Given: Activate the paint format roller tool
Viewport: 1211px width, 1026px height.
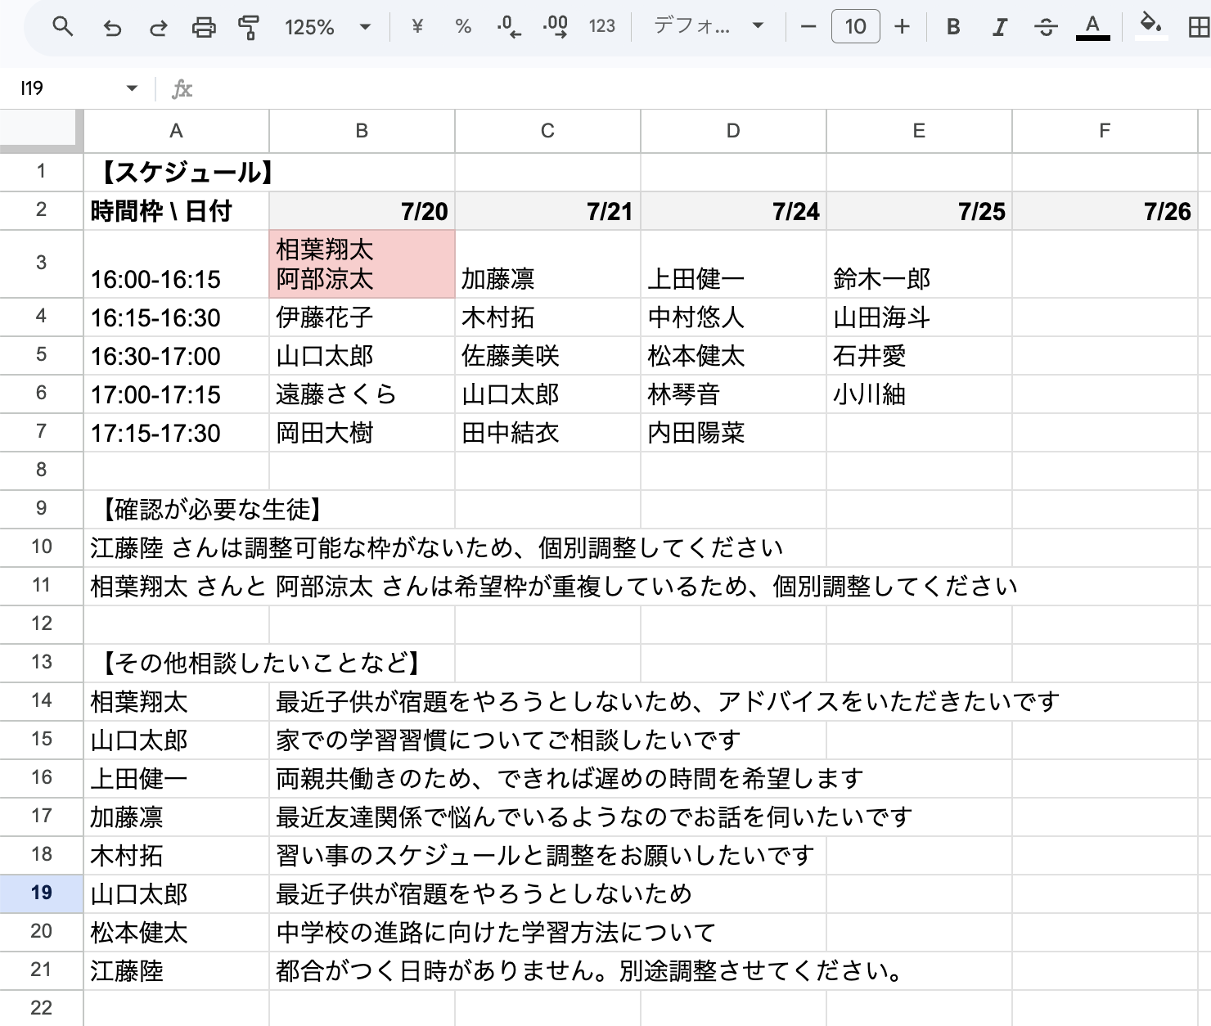Looking at the screenshot, I should [249, 28].
